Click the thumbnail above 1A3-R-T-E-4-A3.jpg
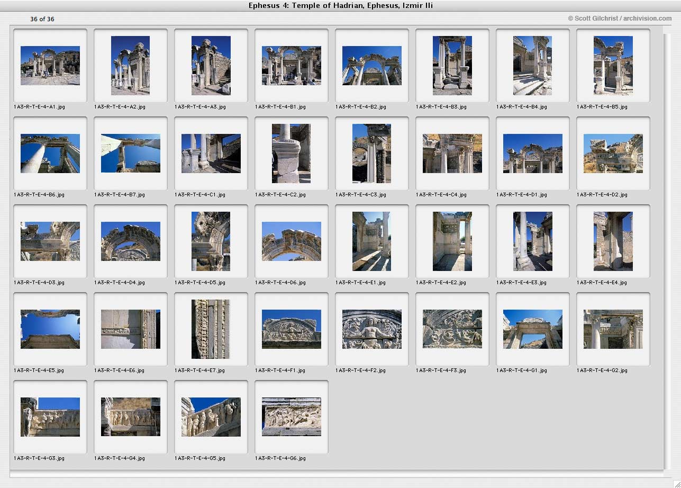The height and width of the screenshot is (488, 681). (x=211, y=66)
